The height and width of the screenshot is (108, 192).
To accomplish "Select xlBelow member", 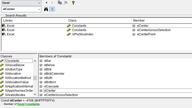I will point(49,65).
